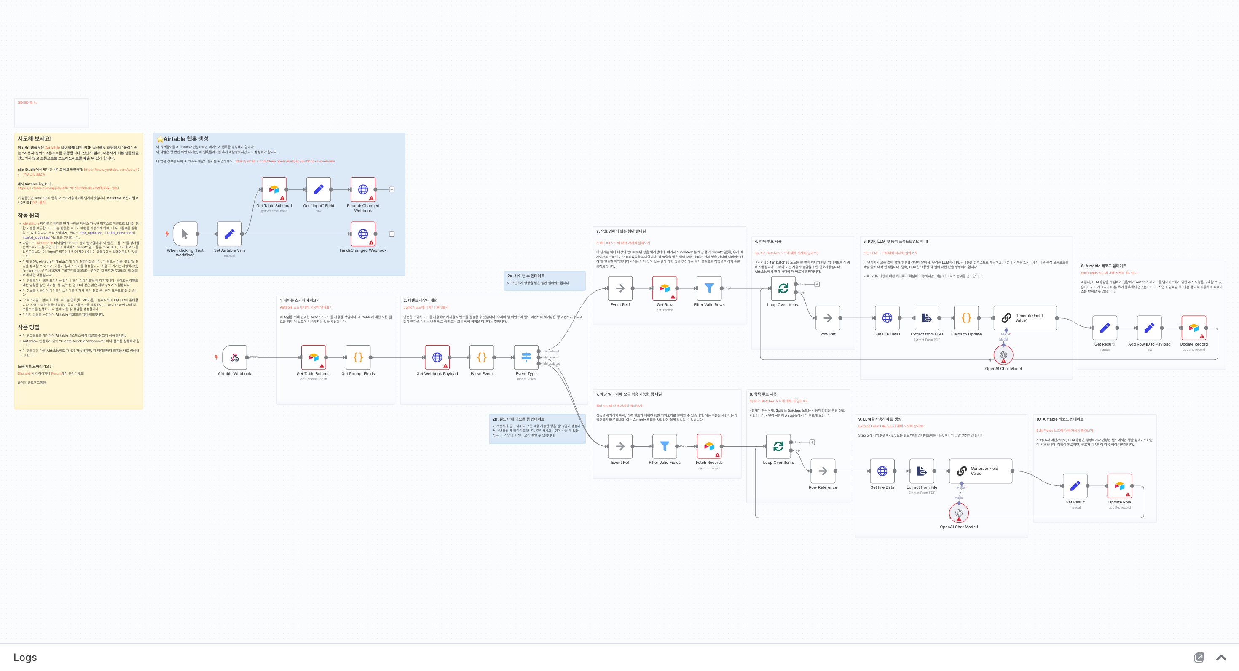Open the Forum link in help section

click(x=56, y=373)
